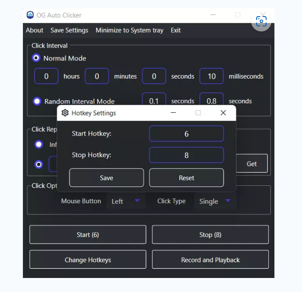
Task: Close the Hotkey Settings dialog
Action: click(223, 113)
